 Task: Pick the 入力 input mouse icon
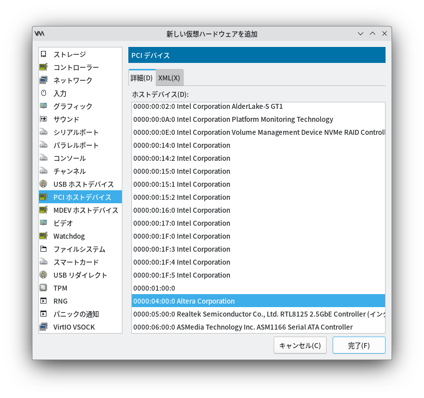(43, 93)
